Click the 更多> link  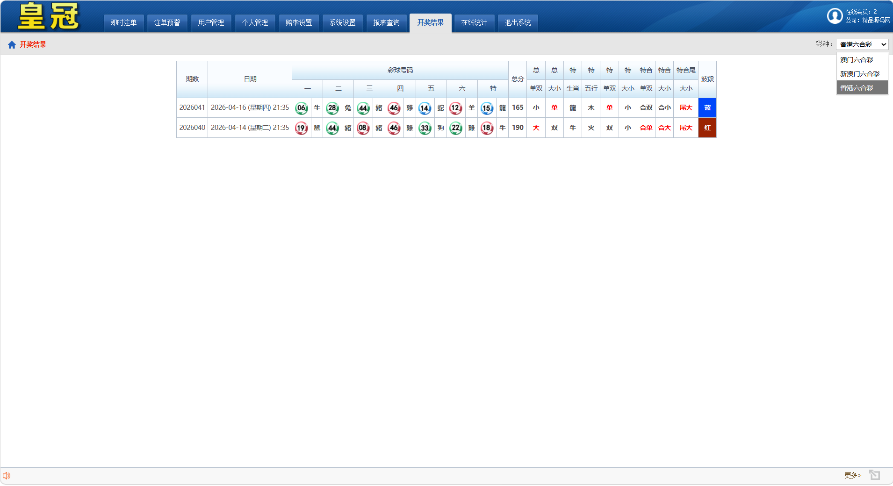click(x=852, y=475)
